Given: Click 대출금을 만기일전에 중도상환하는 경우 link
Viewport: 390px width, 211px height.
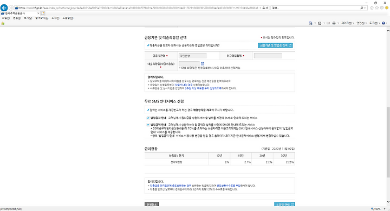Looking at the screenshot, I should 171,186.
